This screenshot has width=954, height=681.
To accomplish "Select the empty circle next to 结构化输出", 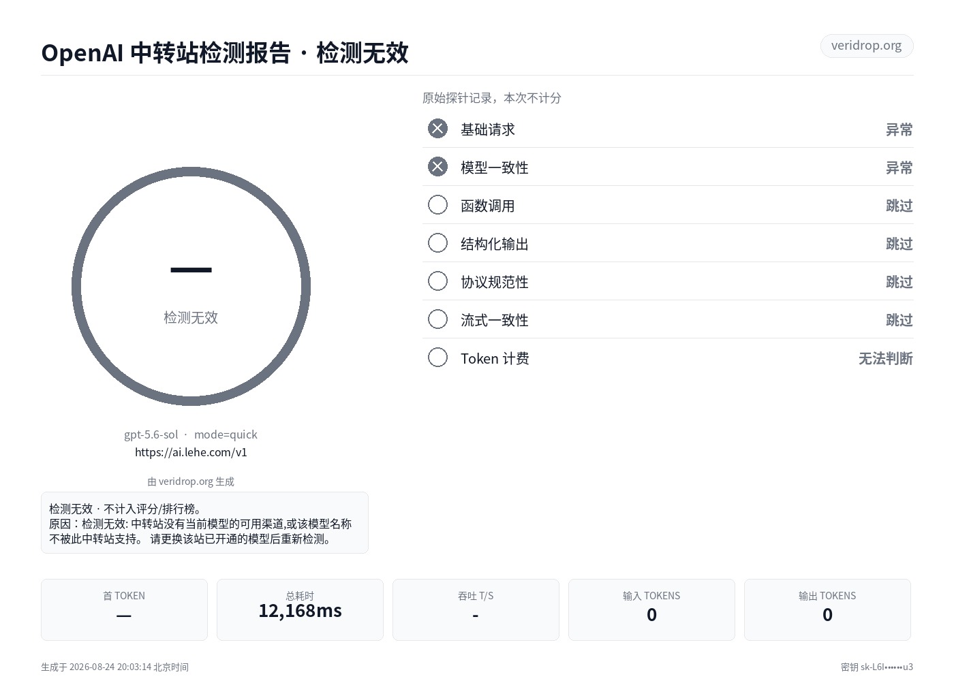I will click(x=437, y=243).
